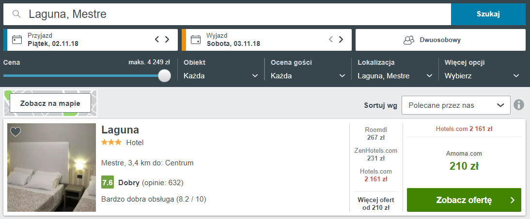Click the heart favorite icon on hotel photo
This screenshot has height=219, width=530.
(x=16, y=131)
